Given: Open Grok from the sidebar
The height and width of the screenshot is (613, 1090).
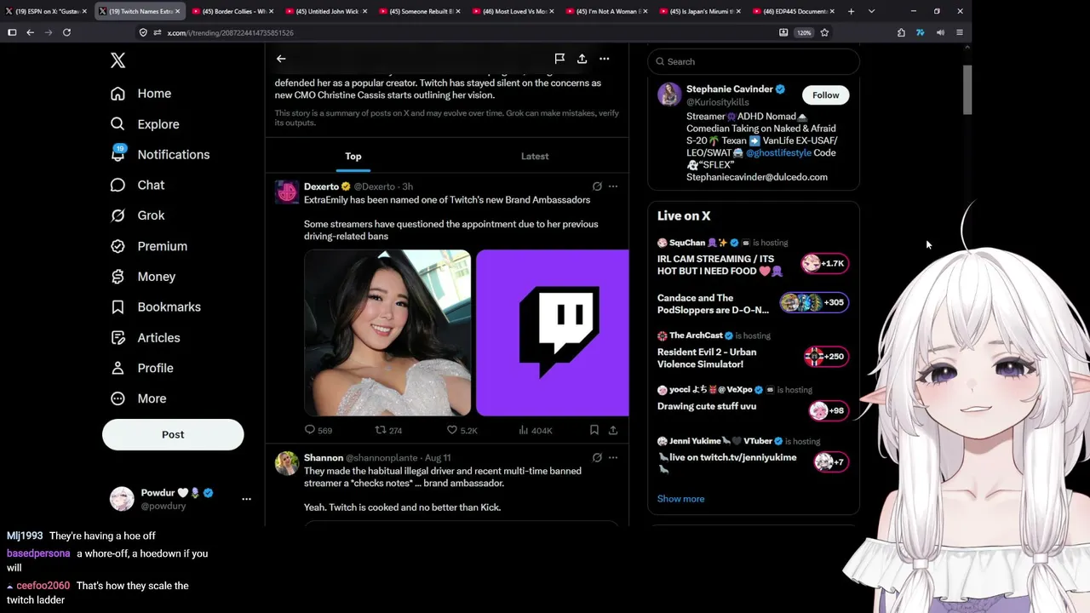Looking at the screenshot, I should (138, 215).
